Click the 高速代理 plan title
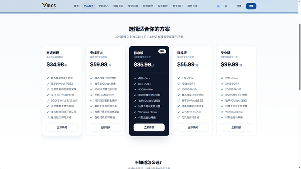 pos(53,53)
